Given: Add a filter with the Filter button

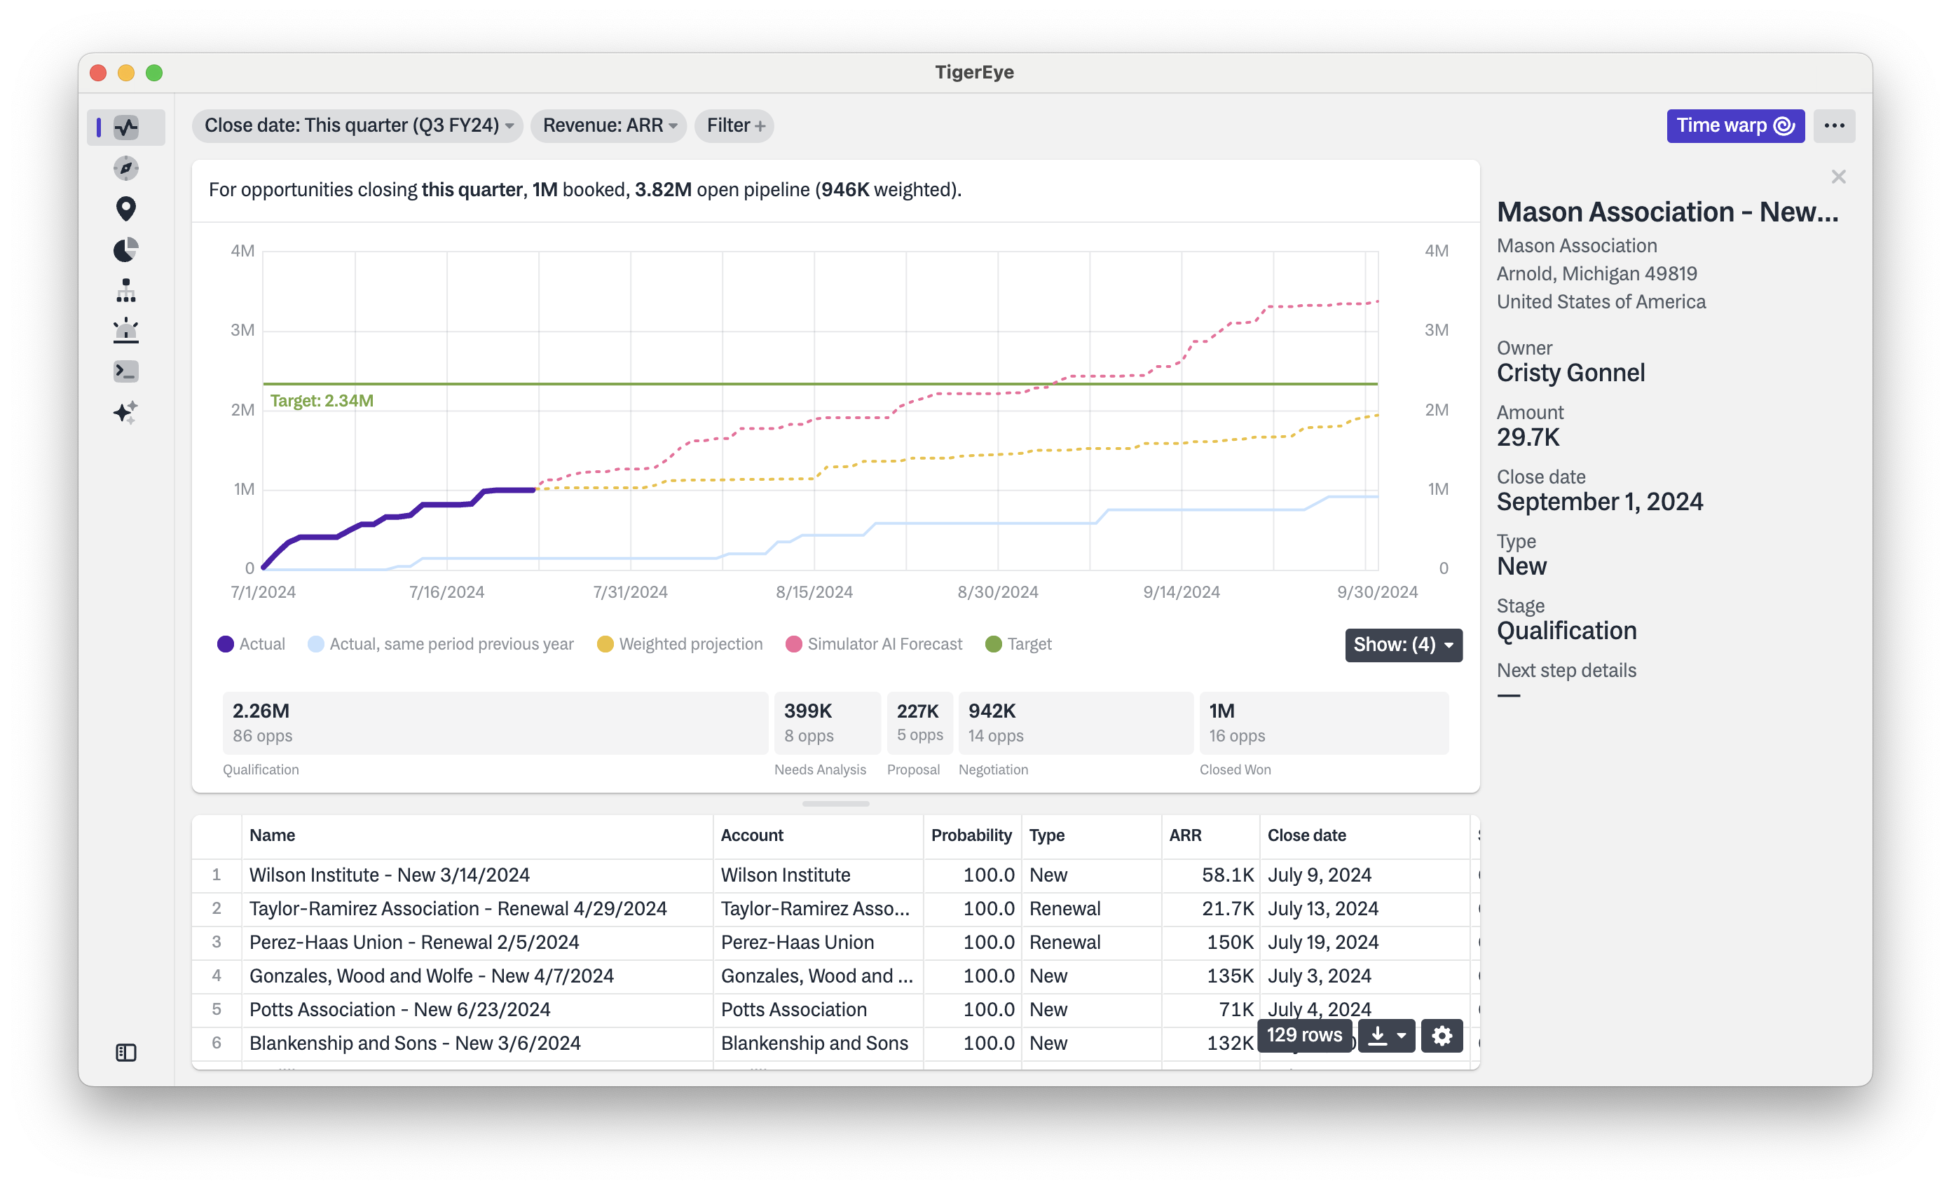Looking at the screenshot, I should tap(732, 125).
